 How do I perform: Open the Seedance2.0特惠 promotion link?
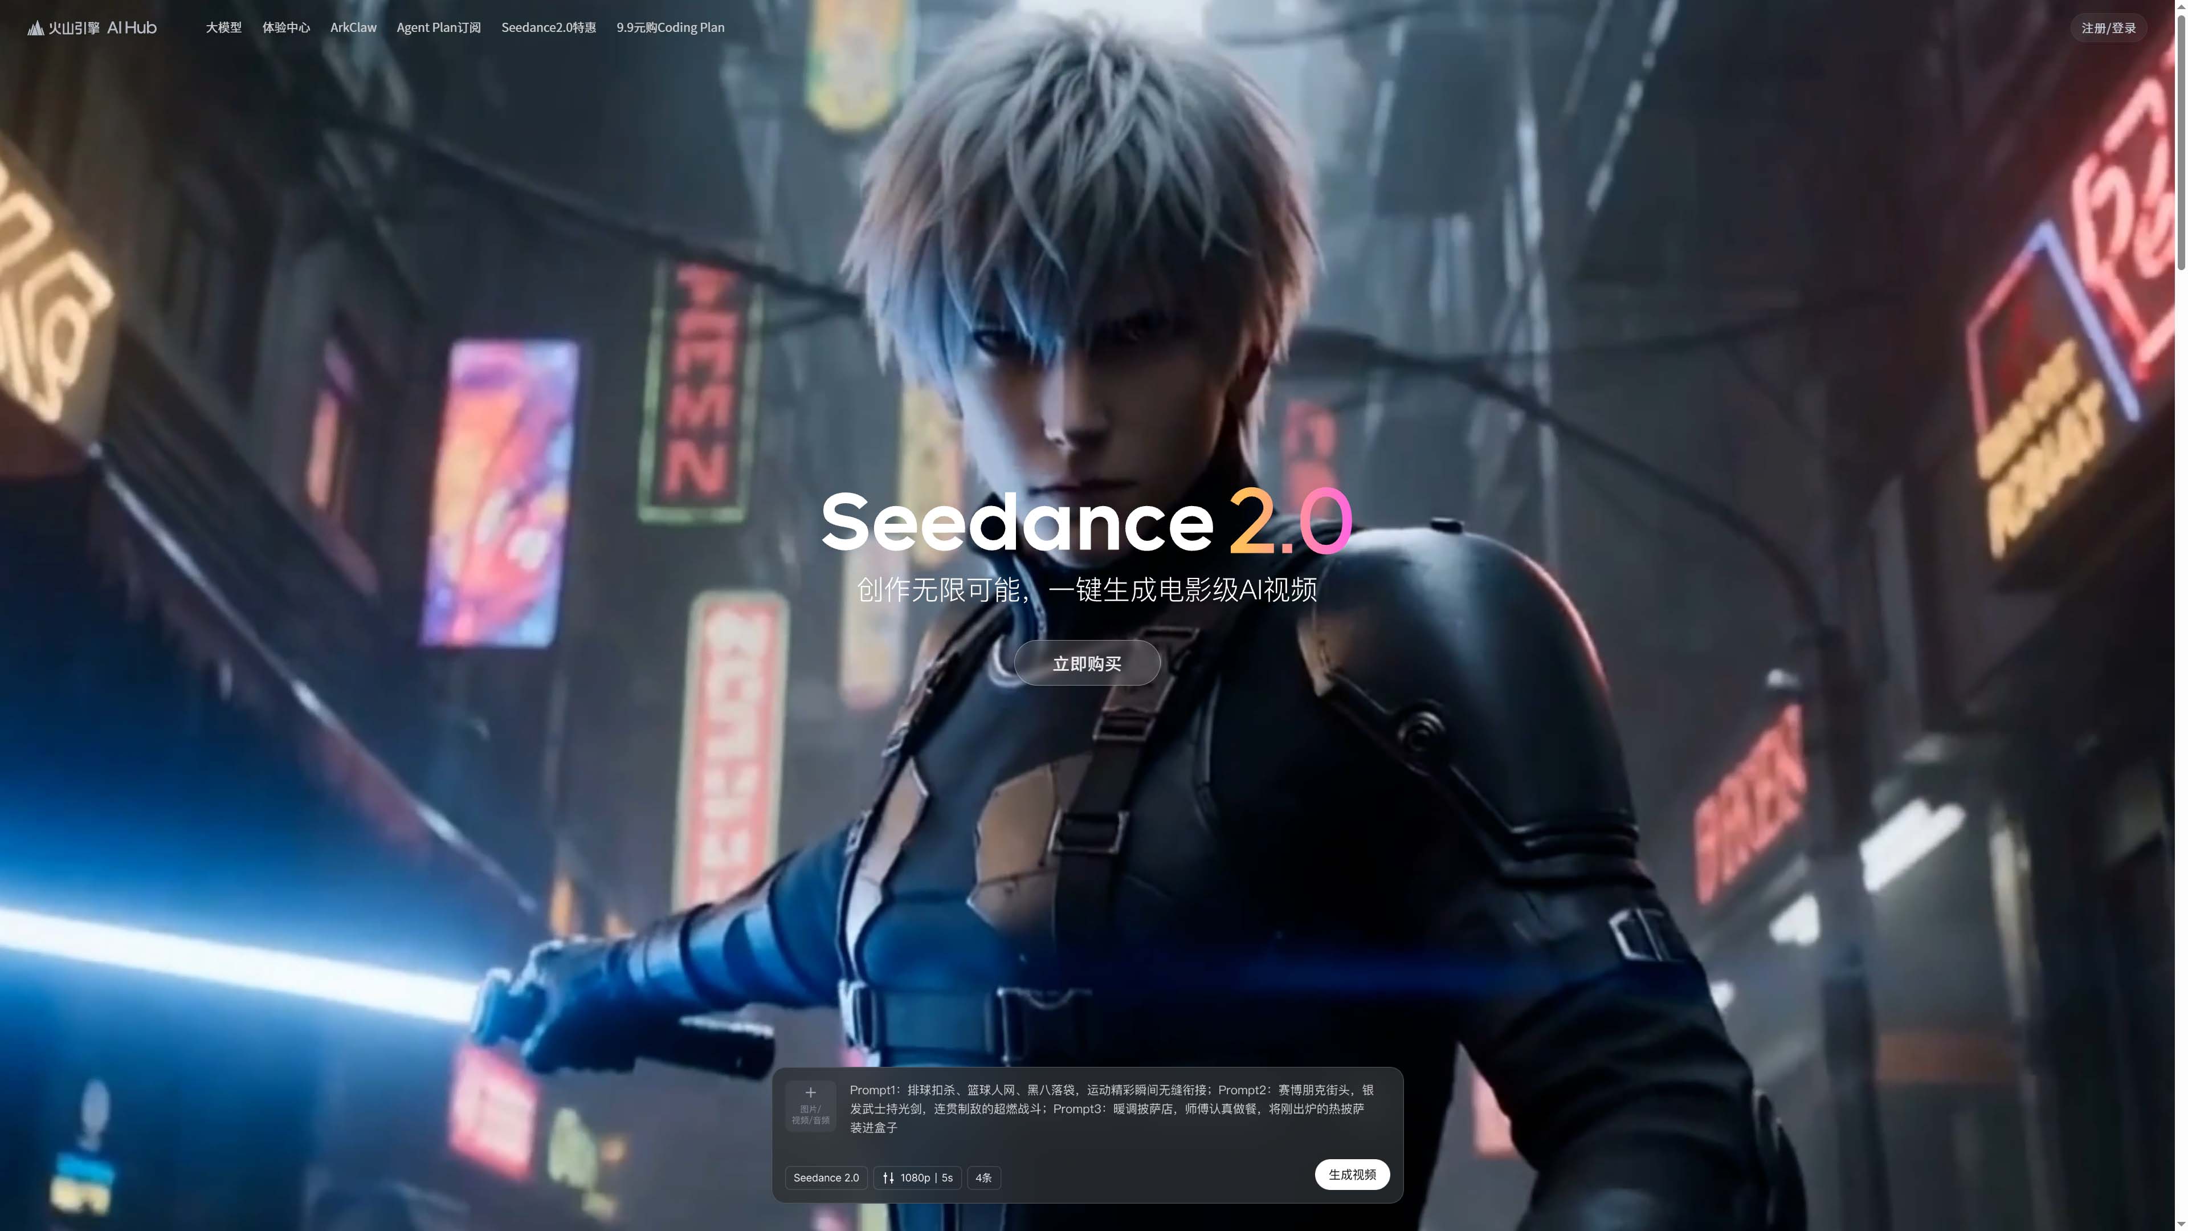549,28
